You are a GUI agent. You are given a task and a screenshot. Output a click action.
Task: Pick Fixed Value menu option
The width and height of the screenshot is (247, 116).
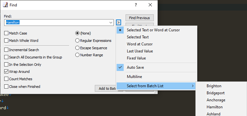[x=157, y=58]
